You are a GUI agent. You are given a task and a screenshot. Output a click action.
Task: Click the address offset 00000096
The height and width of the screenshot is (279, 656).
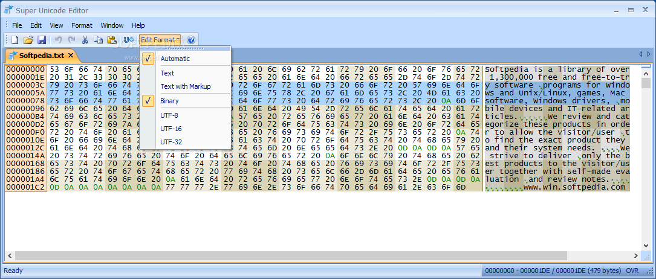(25, 109)
